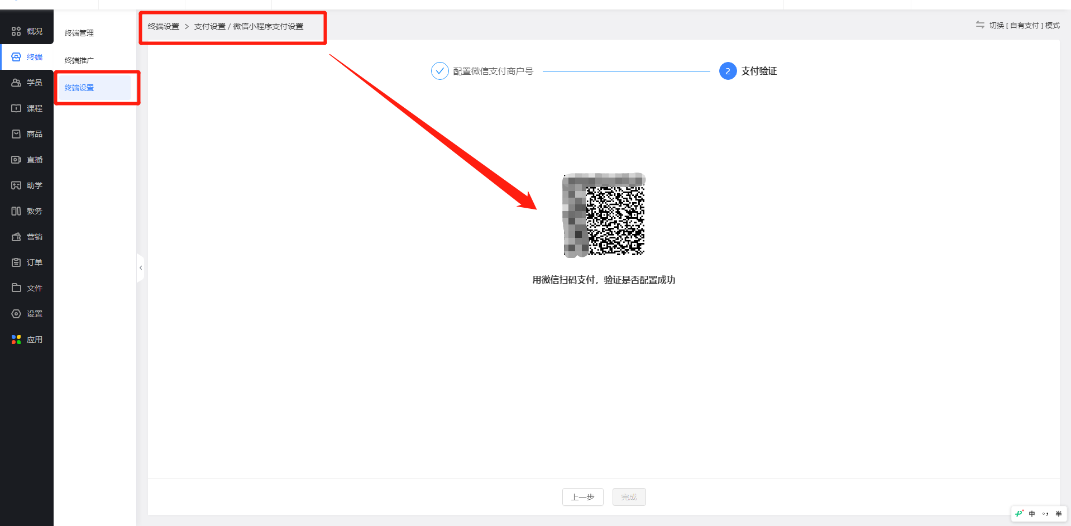Screen dimensions: 1071x526
Task: Click the 文件 folder icon
Action: point(16,288)
